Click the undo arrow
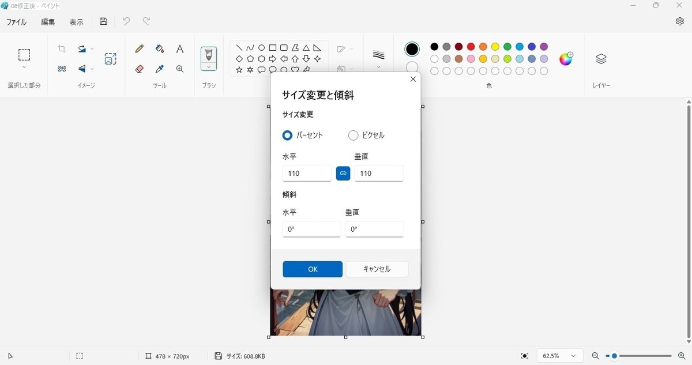Viewport: 692px width, 365px height. (126, 21)
